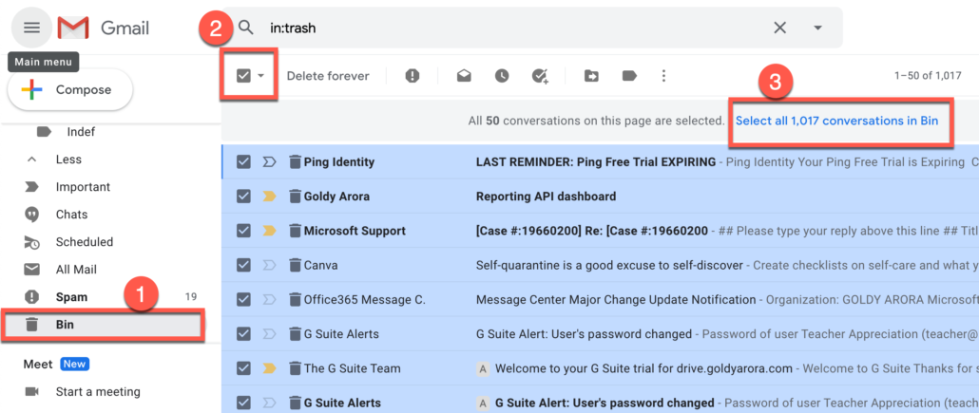
Task: Open the select dropdown arrow beside checkbox
Action: pyautogui.click(x=261, y=76)
